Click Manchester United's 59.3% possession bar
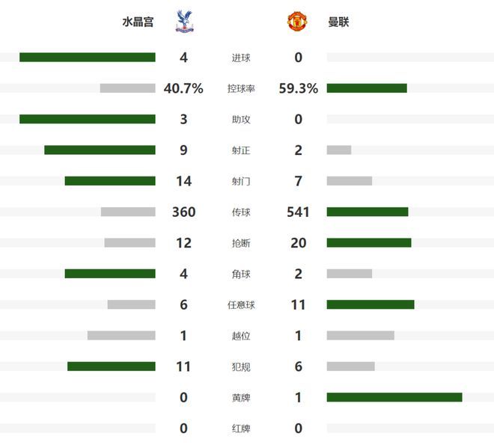This screenshot has width=494, height=448. click(367, 88)
